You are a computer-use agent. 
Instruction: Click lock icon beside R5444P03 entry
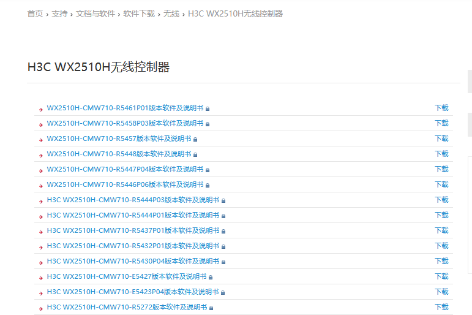(x=223, y=201)
